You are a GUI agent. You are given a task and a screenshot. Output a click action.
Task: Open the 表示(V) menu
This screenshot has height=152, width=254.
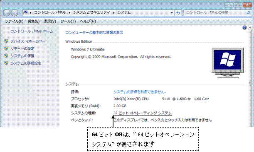point(50,21)
